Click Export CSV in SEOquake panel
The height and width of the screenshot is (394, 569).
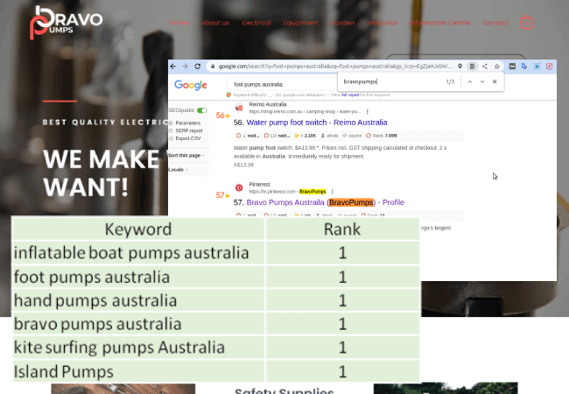[187, 138]
